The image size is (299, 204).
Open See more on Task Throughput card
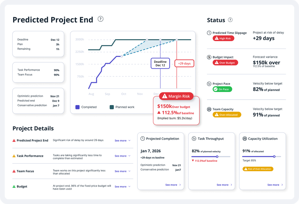[x=225, y=185]
